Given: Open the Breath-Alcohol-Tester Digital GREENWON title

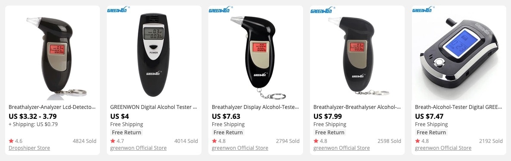Looking at the screenshot, I should 459,107.
